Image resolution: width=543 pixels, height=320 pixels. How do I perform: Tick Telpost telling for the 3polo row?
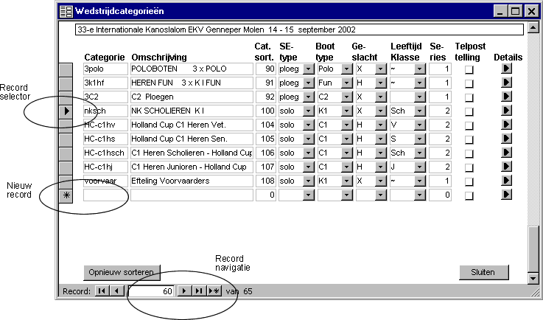(x=469, y=70)
